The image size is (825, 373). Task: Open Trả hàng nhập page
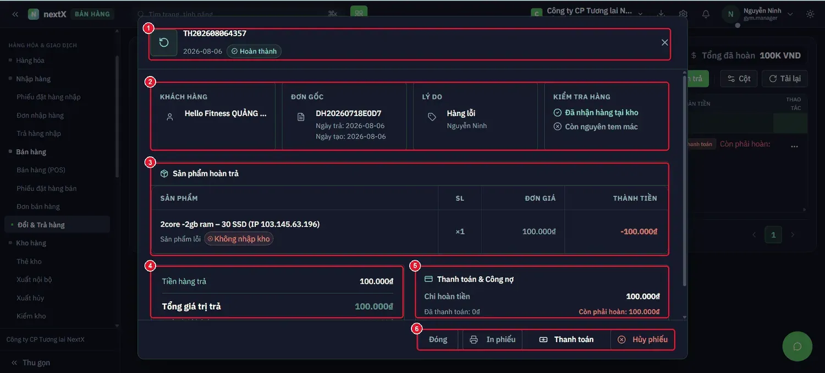coord(38,134)
